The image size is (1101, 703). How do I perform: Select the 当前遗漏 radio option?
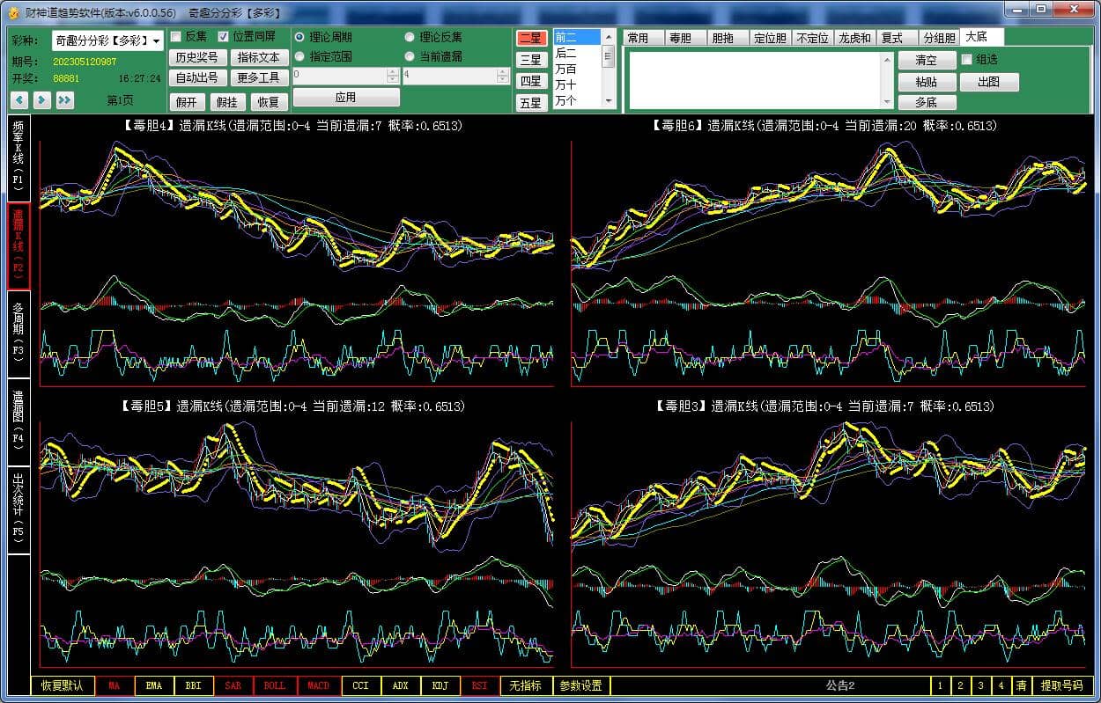pyautogui.click(x=410, y=56)
